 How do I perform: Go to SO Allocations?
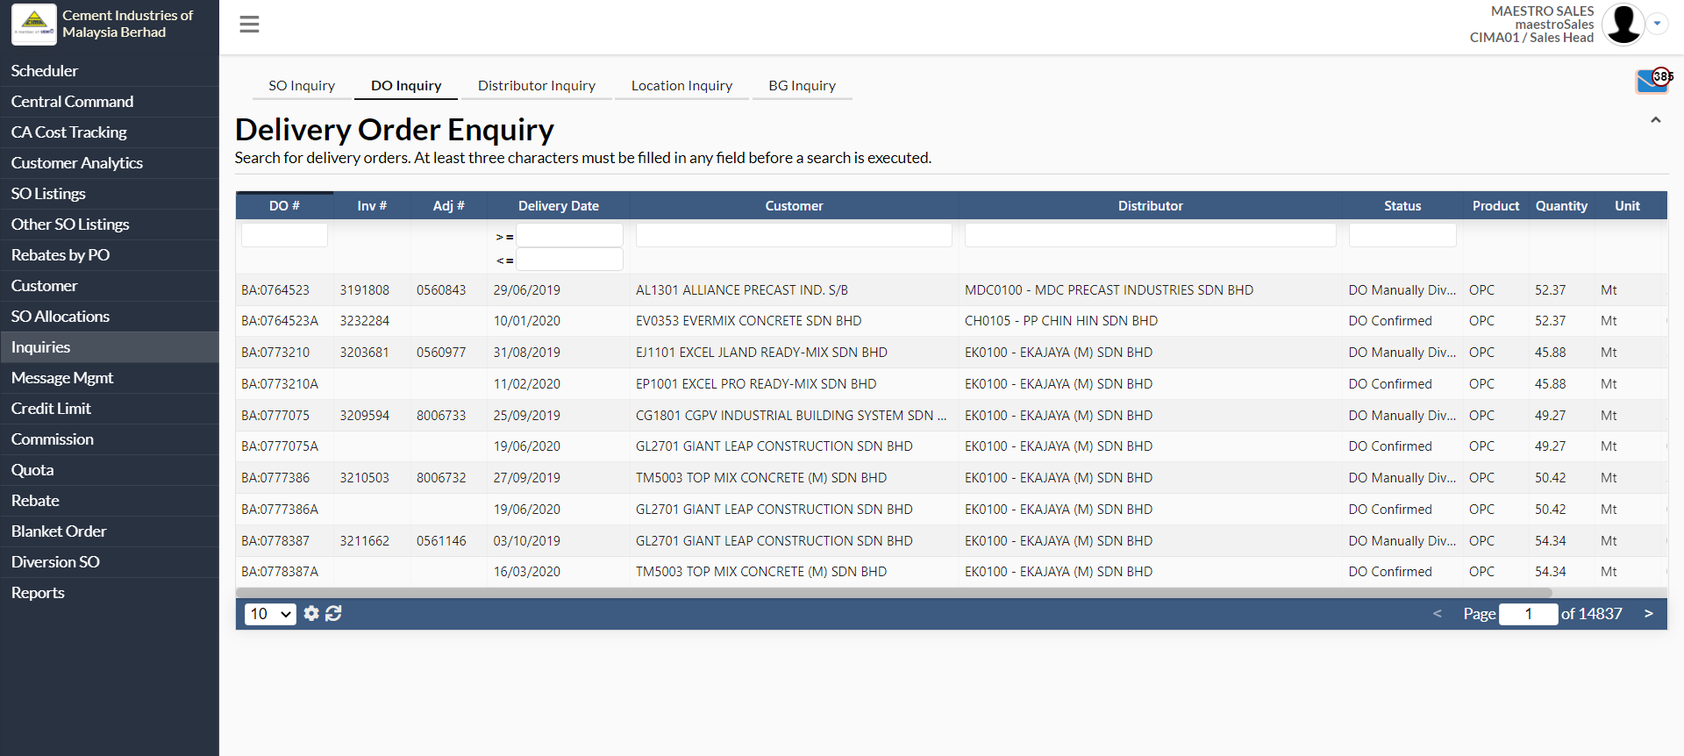click(x=110, y=317)
